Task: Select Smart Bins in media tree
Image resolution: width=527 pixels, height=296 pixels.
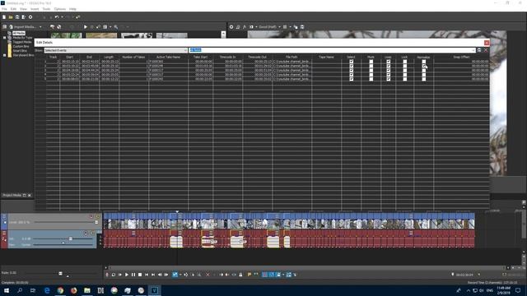Action: (20, 51)
